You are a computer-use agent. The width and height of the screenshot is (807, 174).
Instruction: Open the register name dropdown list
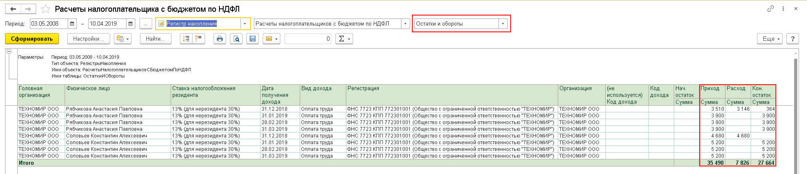(405, 24)
